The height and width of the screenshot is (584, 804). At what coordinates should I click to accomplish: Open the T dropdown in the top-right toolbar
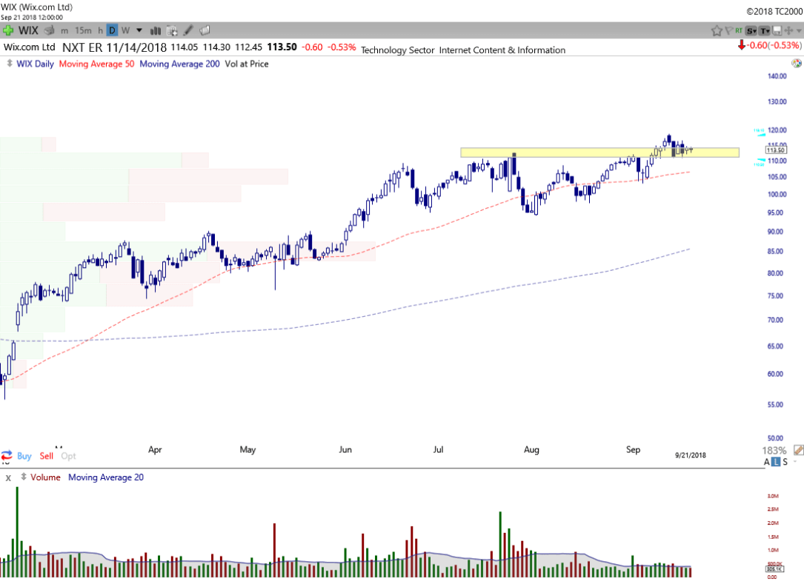click(x=764, y=30)
